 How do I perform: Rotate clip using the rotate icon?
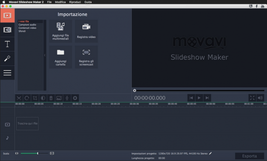(x=27, y=98)
